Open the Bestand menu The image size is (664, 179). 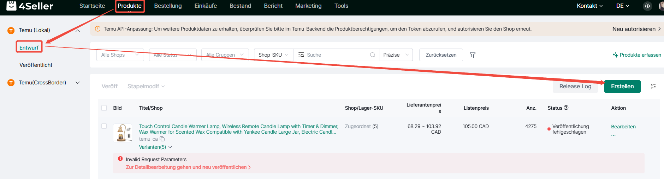click(240, 6)
